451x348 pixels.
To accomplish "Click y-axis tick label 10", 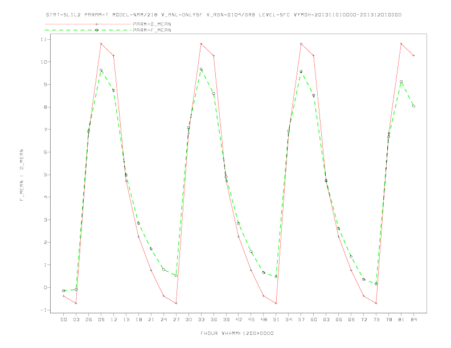I will coord(44,62).
